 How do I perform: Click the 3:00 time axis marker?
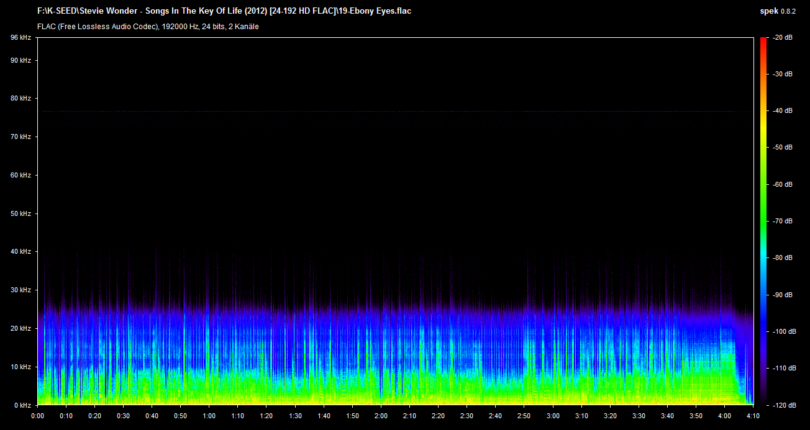pos(553,416)
